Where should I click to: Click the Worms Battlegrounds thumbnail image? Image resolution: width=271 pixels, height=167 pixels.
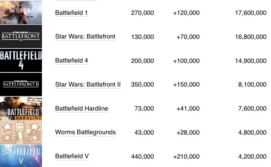21,132
